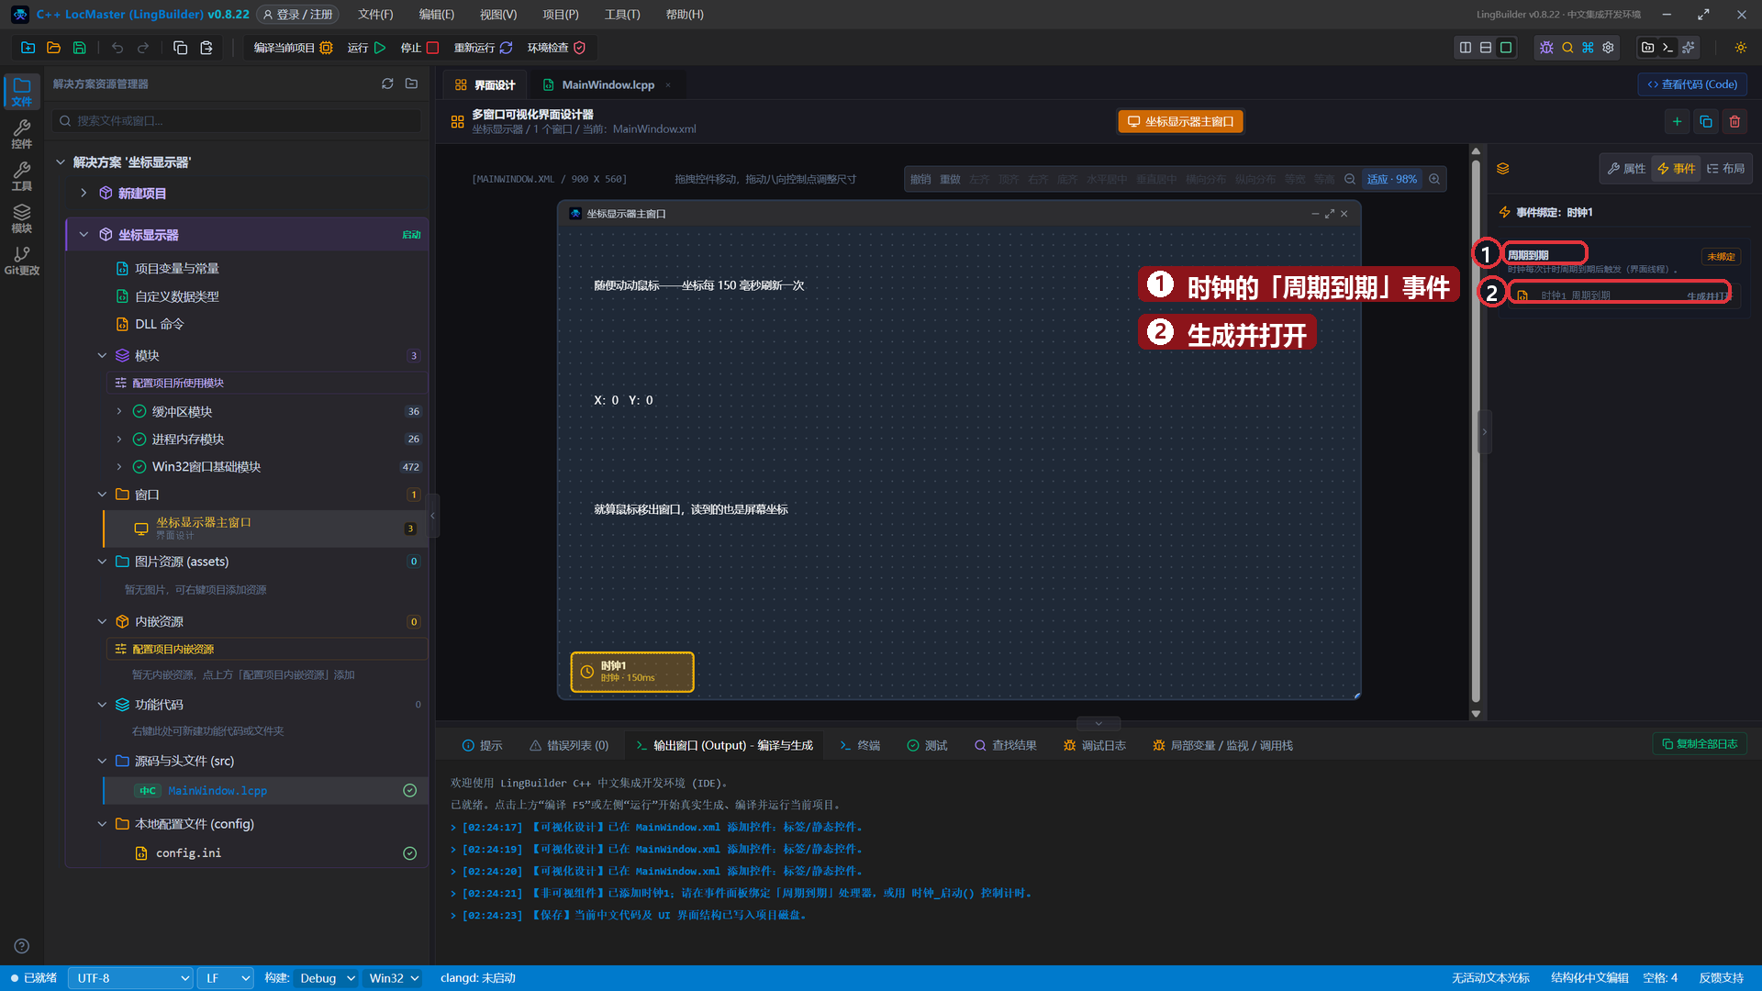Open the Debug build configuration dropdown
Screen dimensions: 1762x991
pos(328,978)
